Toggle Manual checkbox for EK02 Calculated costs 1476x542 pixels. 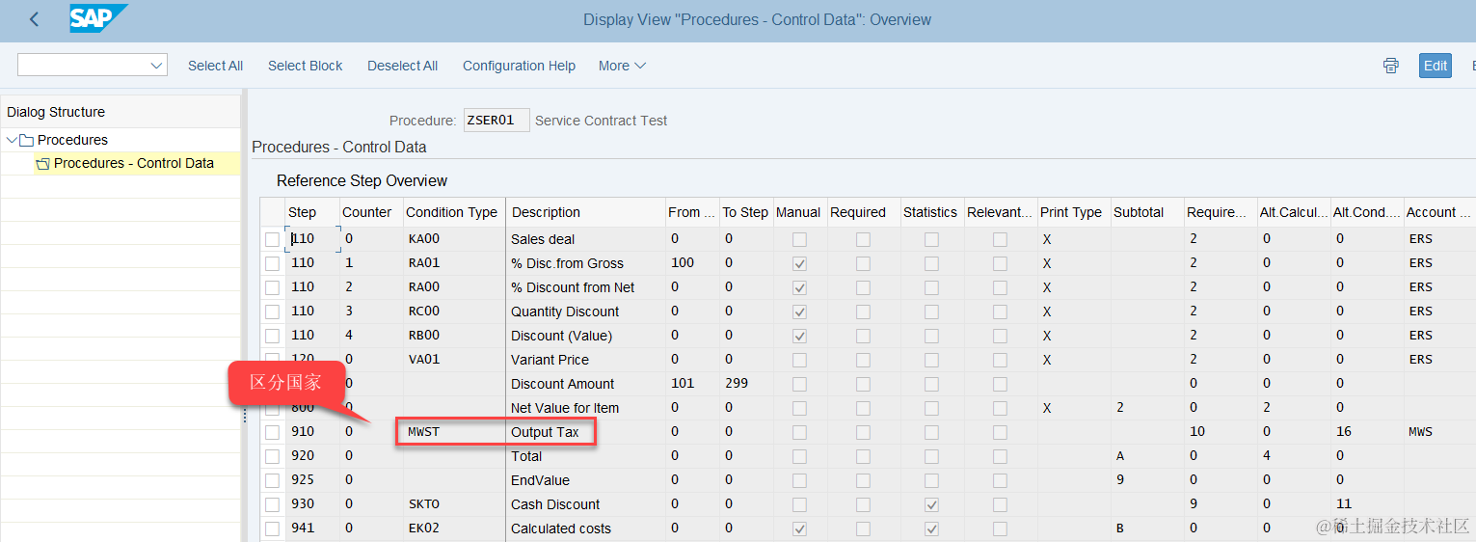pyautogui.click(x=799, y=528)
